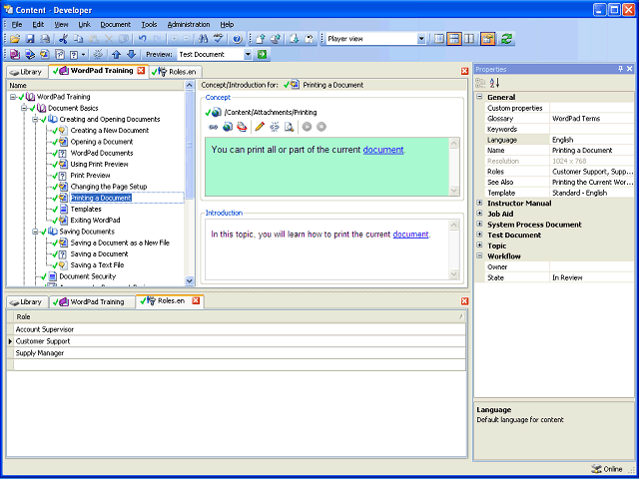Click the pencil edit icon in Concept pane
Image resolution: width=639 pixels, height=479 pixels.
(260, 127)
